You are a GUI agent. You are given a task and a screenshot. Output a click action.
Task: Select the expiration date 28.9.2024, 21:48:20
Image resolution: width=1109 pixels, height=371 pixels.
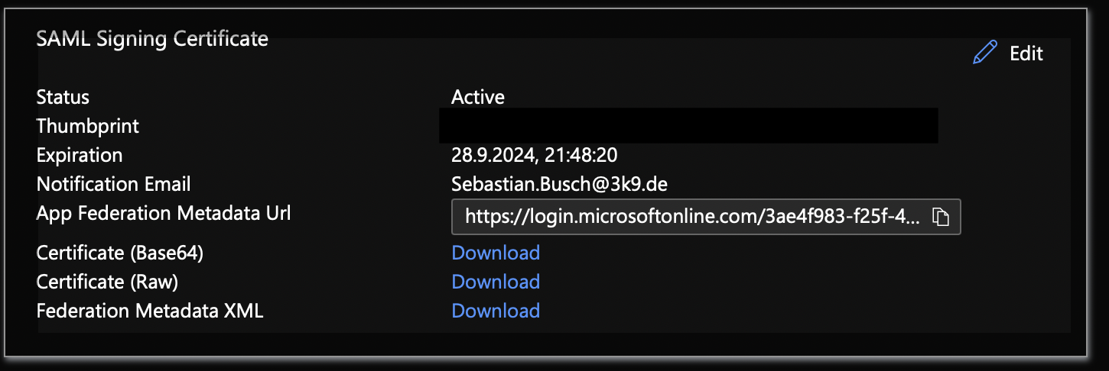[535, 155]
